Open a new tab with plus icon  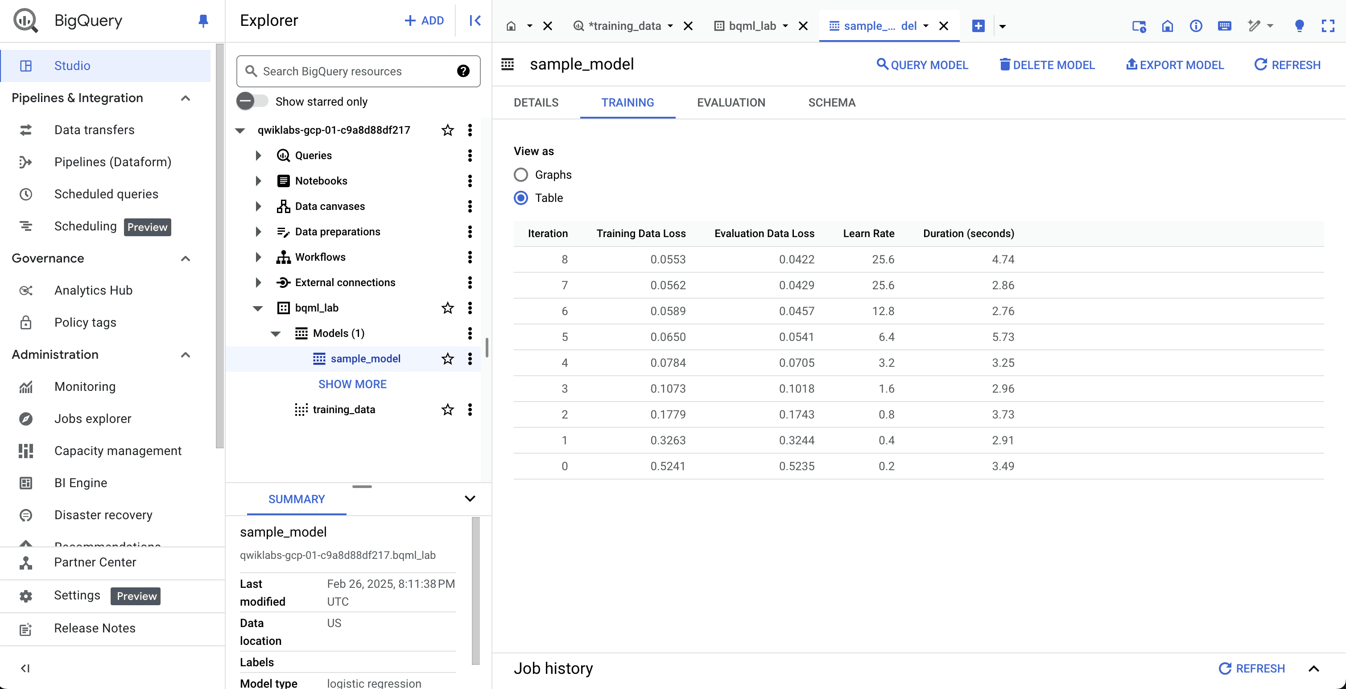click(x=978, y=25)
